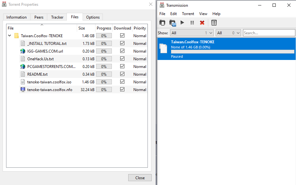Click the OneHack.Us.txt document icon

[23, 59]
